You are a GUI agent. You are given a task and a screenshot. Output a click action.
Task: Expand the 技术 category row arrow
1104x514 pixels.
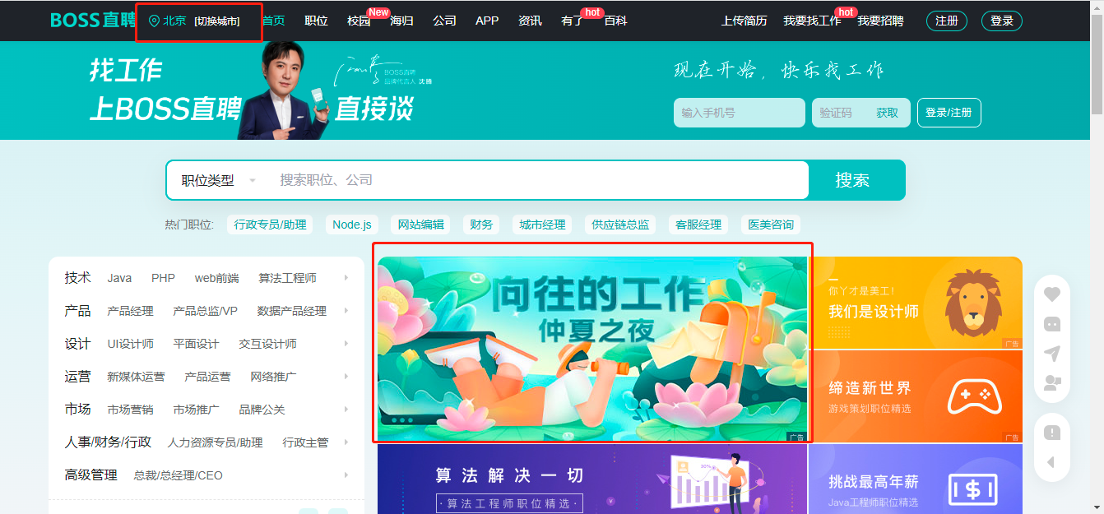click(x=346, y=278)
